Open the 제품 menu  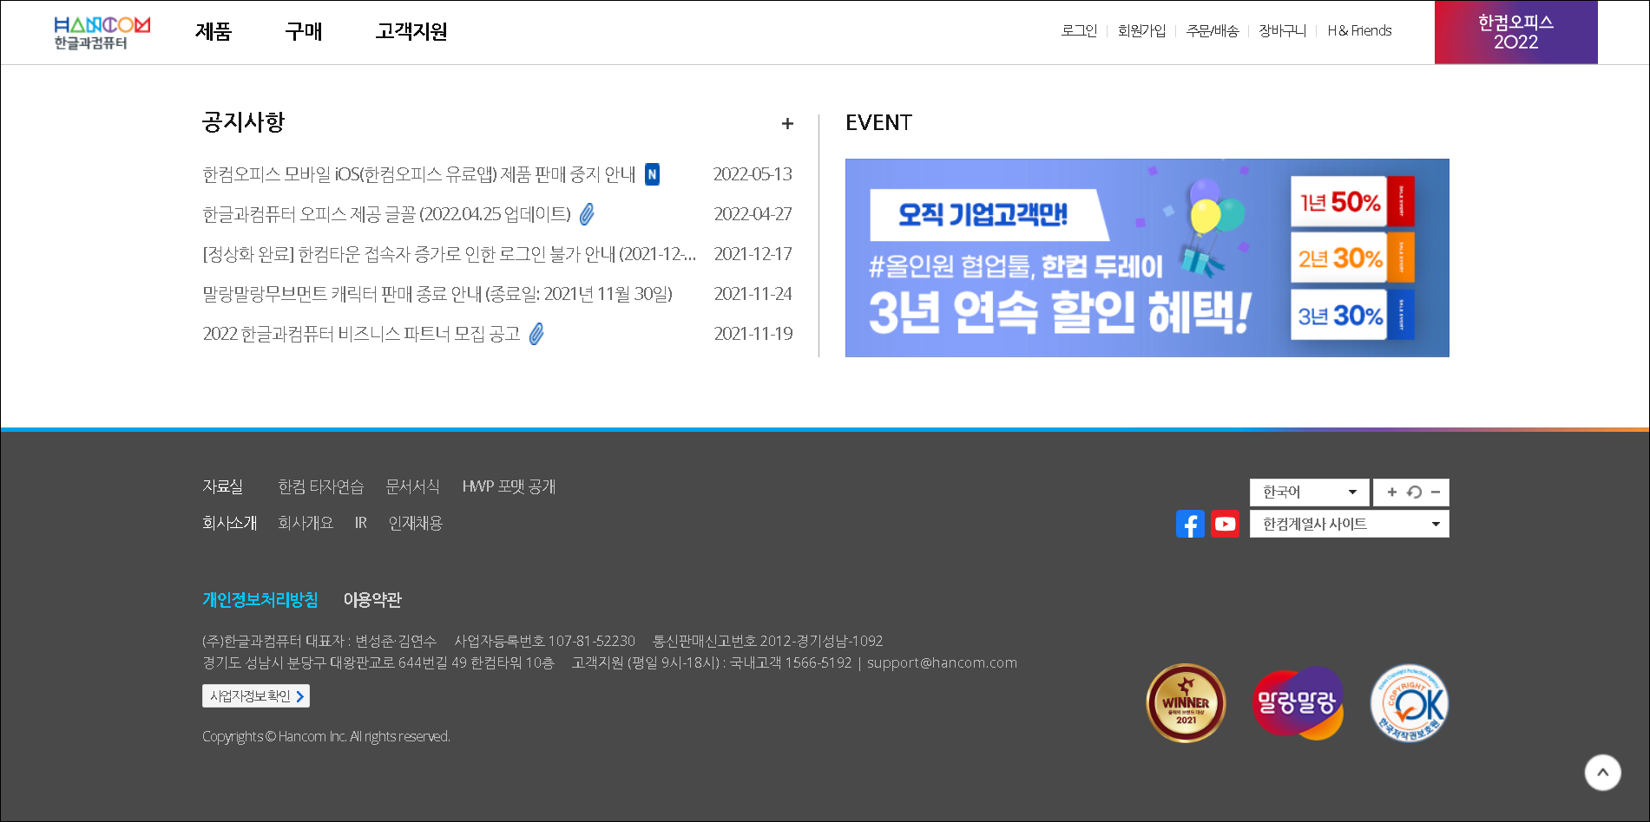(x=214, y=32)
